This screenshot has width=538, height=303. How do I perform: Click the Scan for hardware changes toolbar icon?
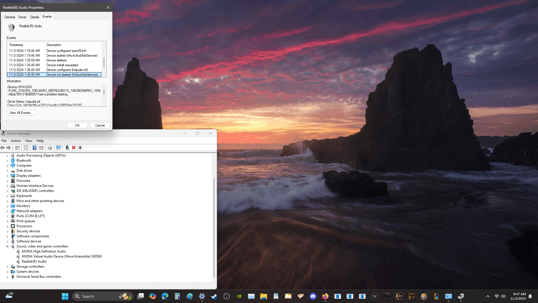click(58, 148)
